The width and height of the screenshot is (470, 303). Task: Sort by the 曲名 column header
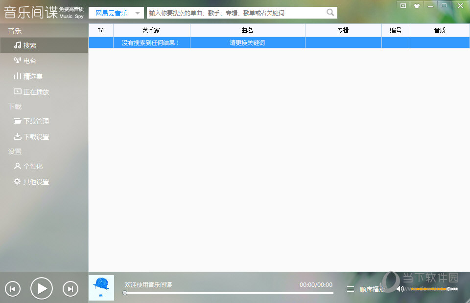pyautogui.click(x=248, y=30)
